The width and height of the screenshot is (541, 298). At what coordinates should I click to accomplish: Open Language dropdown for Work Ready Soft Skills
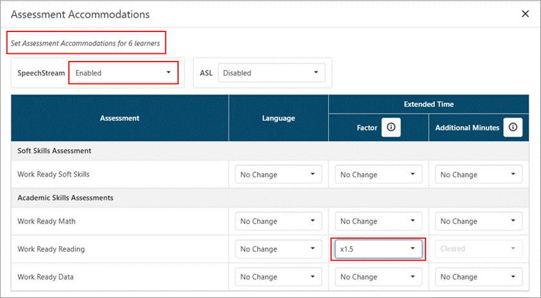point(278,175)
